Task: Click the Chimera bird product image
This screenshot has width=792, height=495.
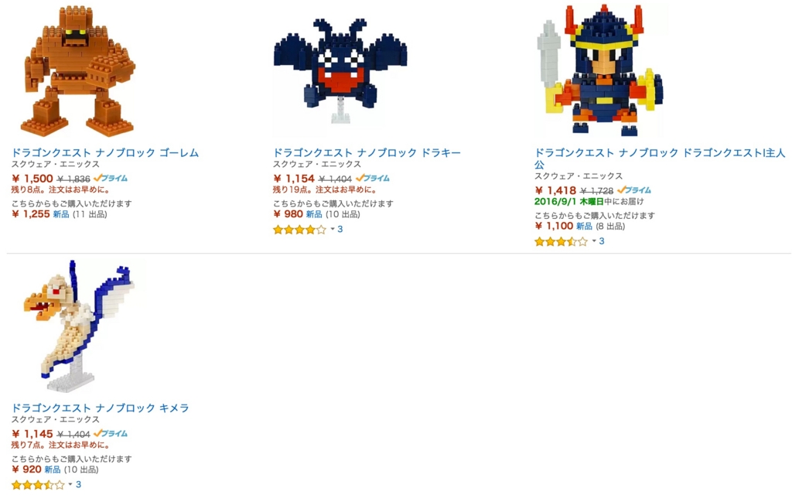Action: click(78, 326)
